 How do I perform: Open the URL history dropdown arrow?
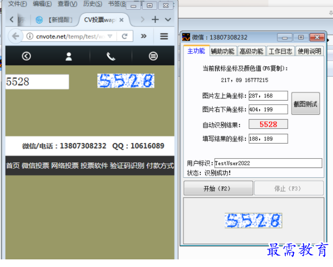pos(110,36)
